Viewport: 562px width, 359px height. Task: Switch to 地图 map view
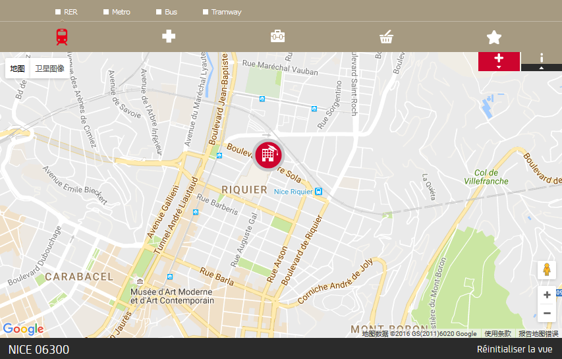coord(17,69)
